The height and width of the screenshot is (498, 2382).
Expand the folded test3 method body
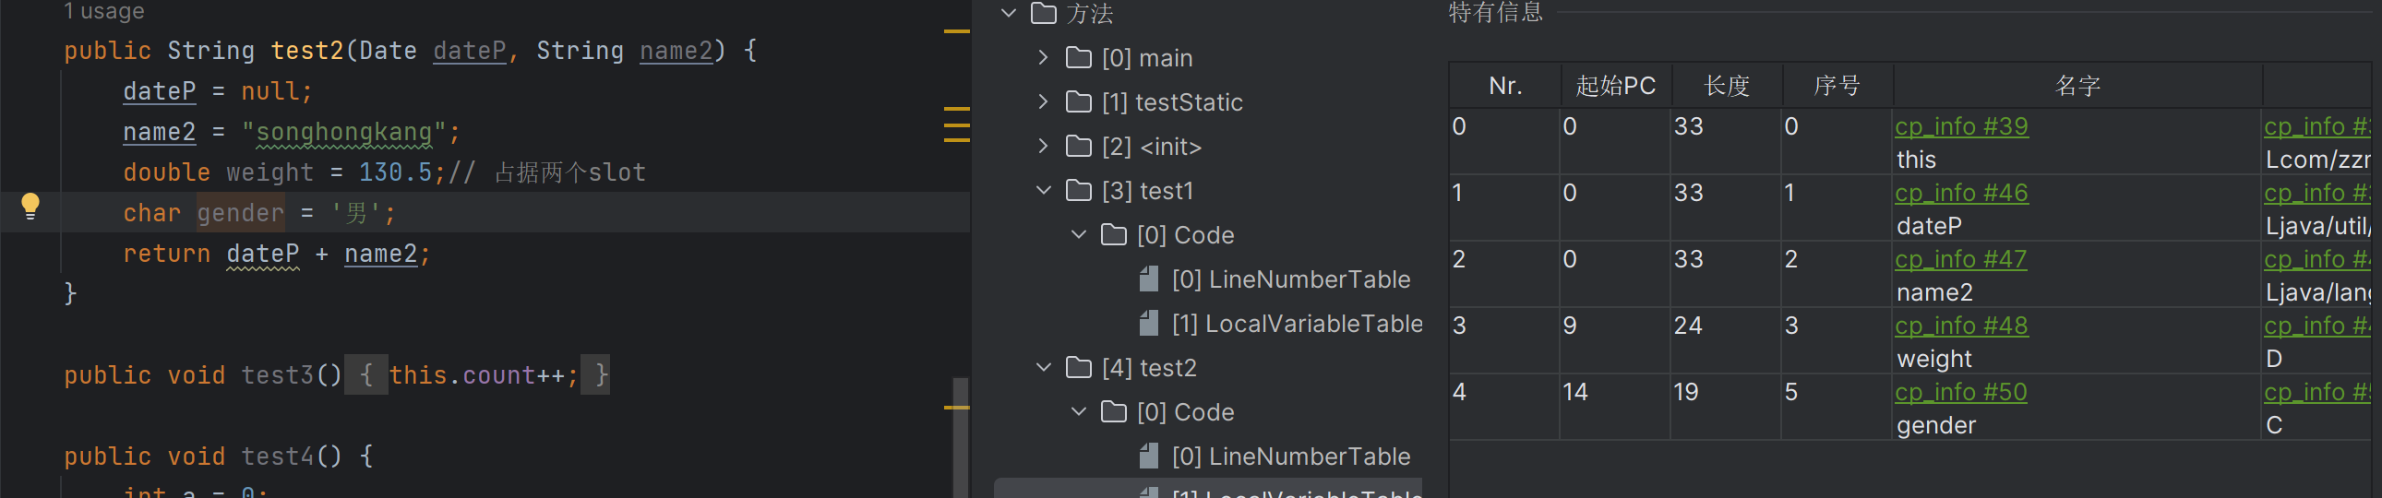tap(366, 375)
